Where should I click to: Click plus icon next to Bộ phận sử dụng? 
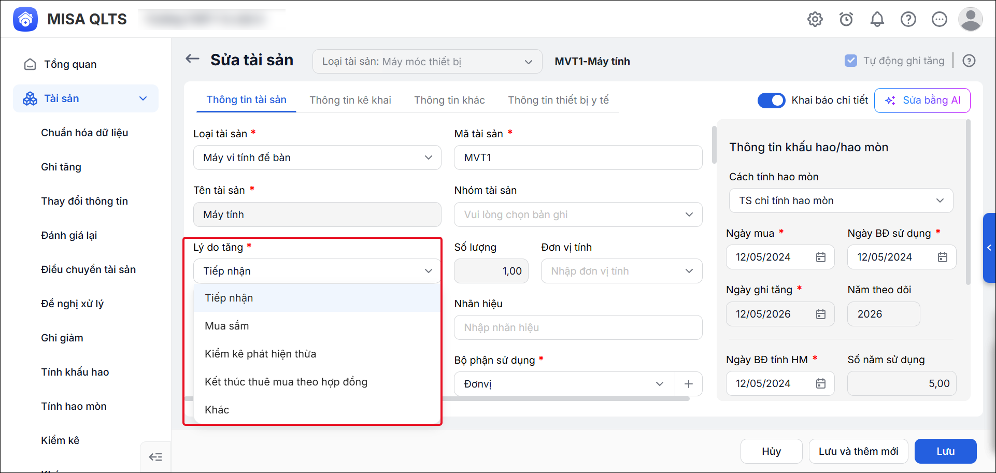tap(689, 384)
